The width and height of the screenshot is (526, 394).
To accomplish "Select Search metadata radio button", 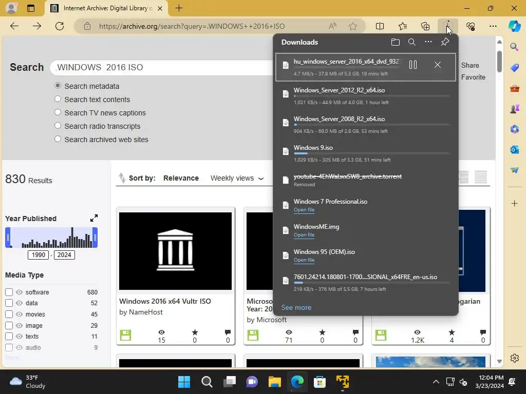I will (58, 86).
